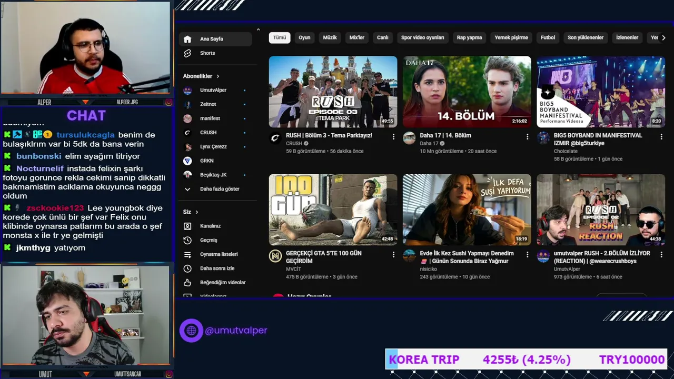This screenshot has height=379, width=674.
Task: Click the UmutvAlper avatar beside the reaction video title
Action: (x=543, y=256)
